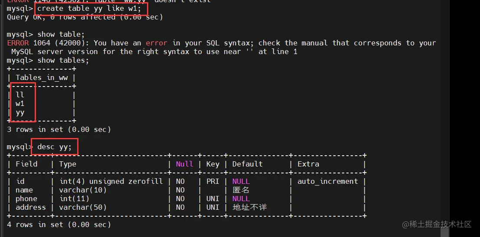This screenshot has height=237, width=480.
Task: Click the 'name' field cell
Action: coord(24,190)
